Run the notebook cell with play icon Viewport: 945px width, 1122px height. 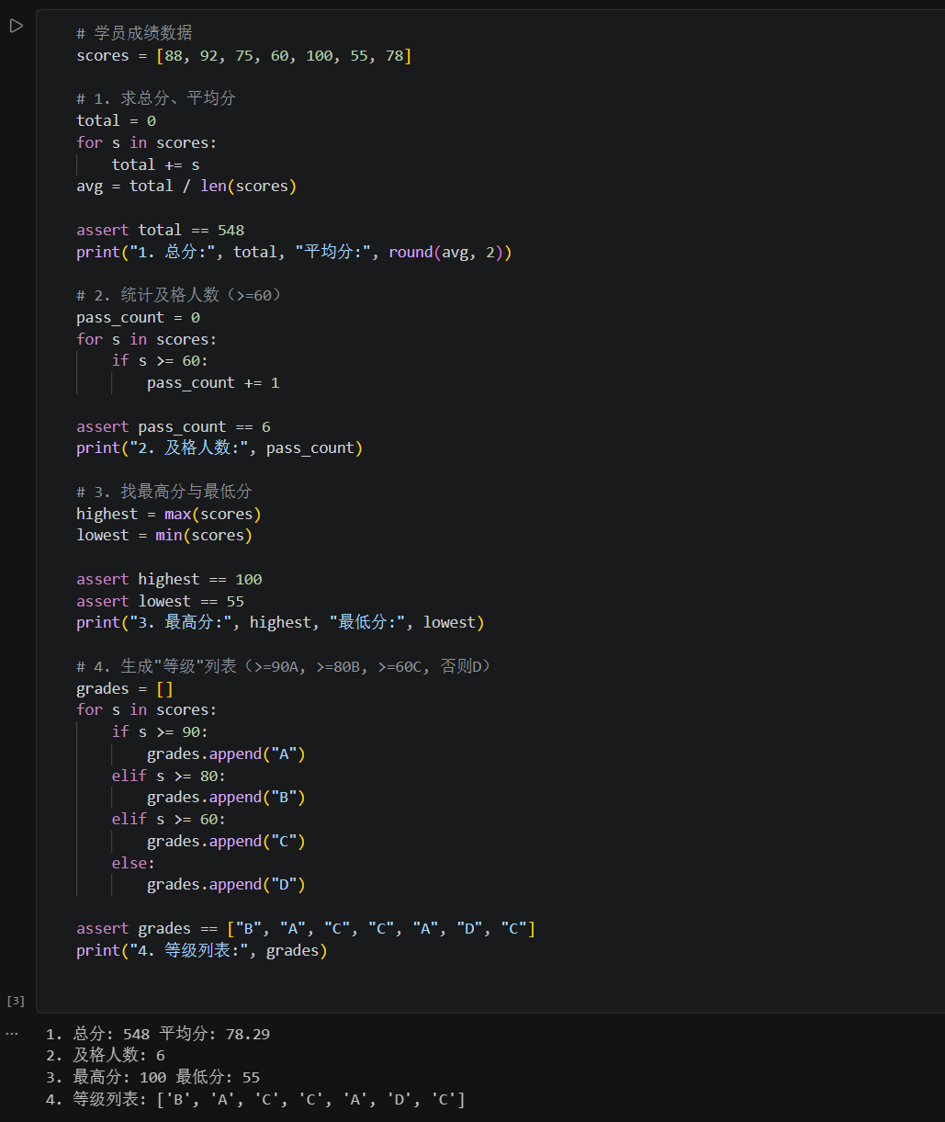point(16,26)
